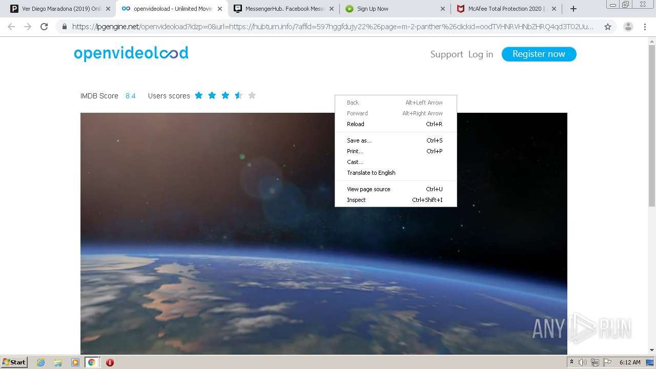Open Windows Explorer folder in taskbar
The width and height of the screenshot is (656, 369).
coord(58,362)
